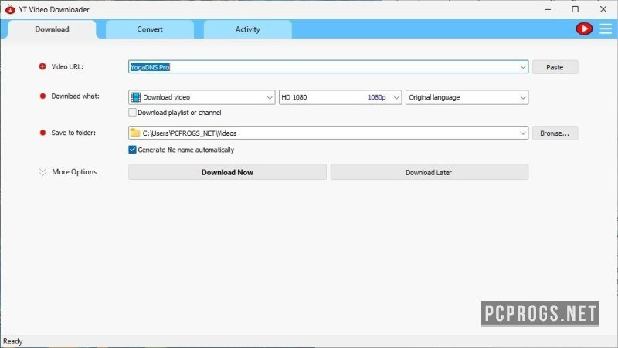Click the Download Now button
The width and height of the screenshot is (618, 348).
coord(227,172)
